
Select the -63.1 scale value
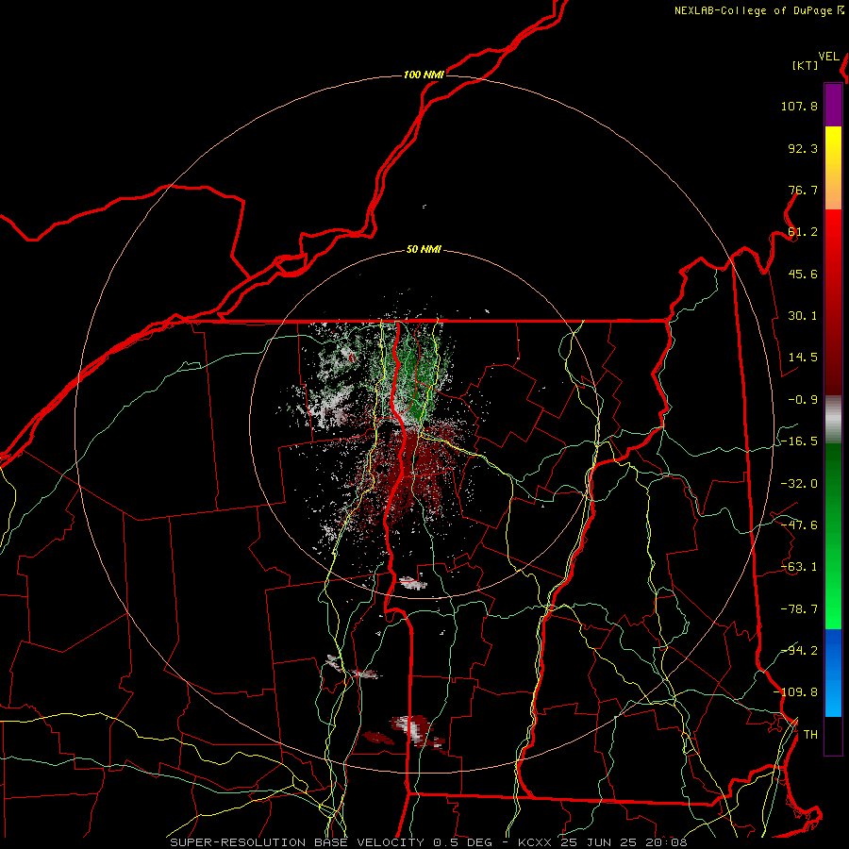799,567
